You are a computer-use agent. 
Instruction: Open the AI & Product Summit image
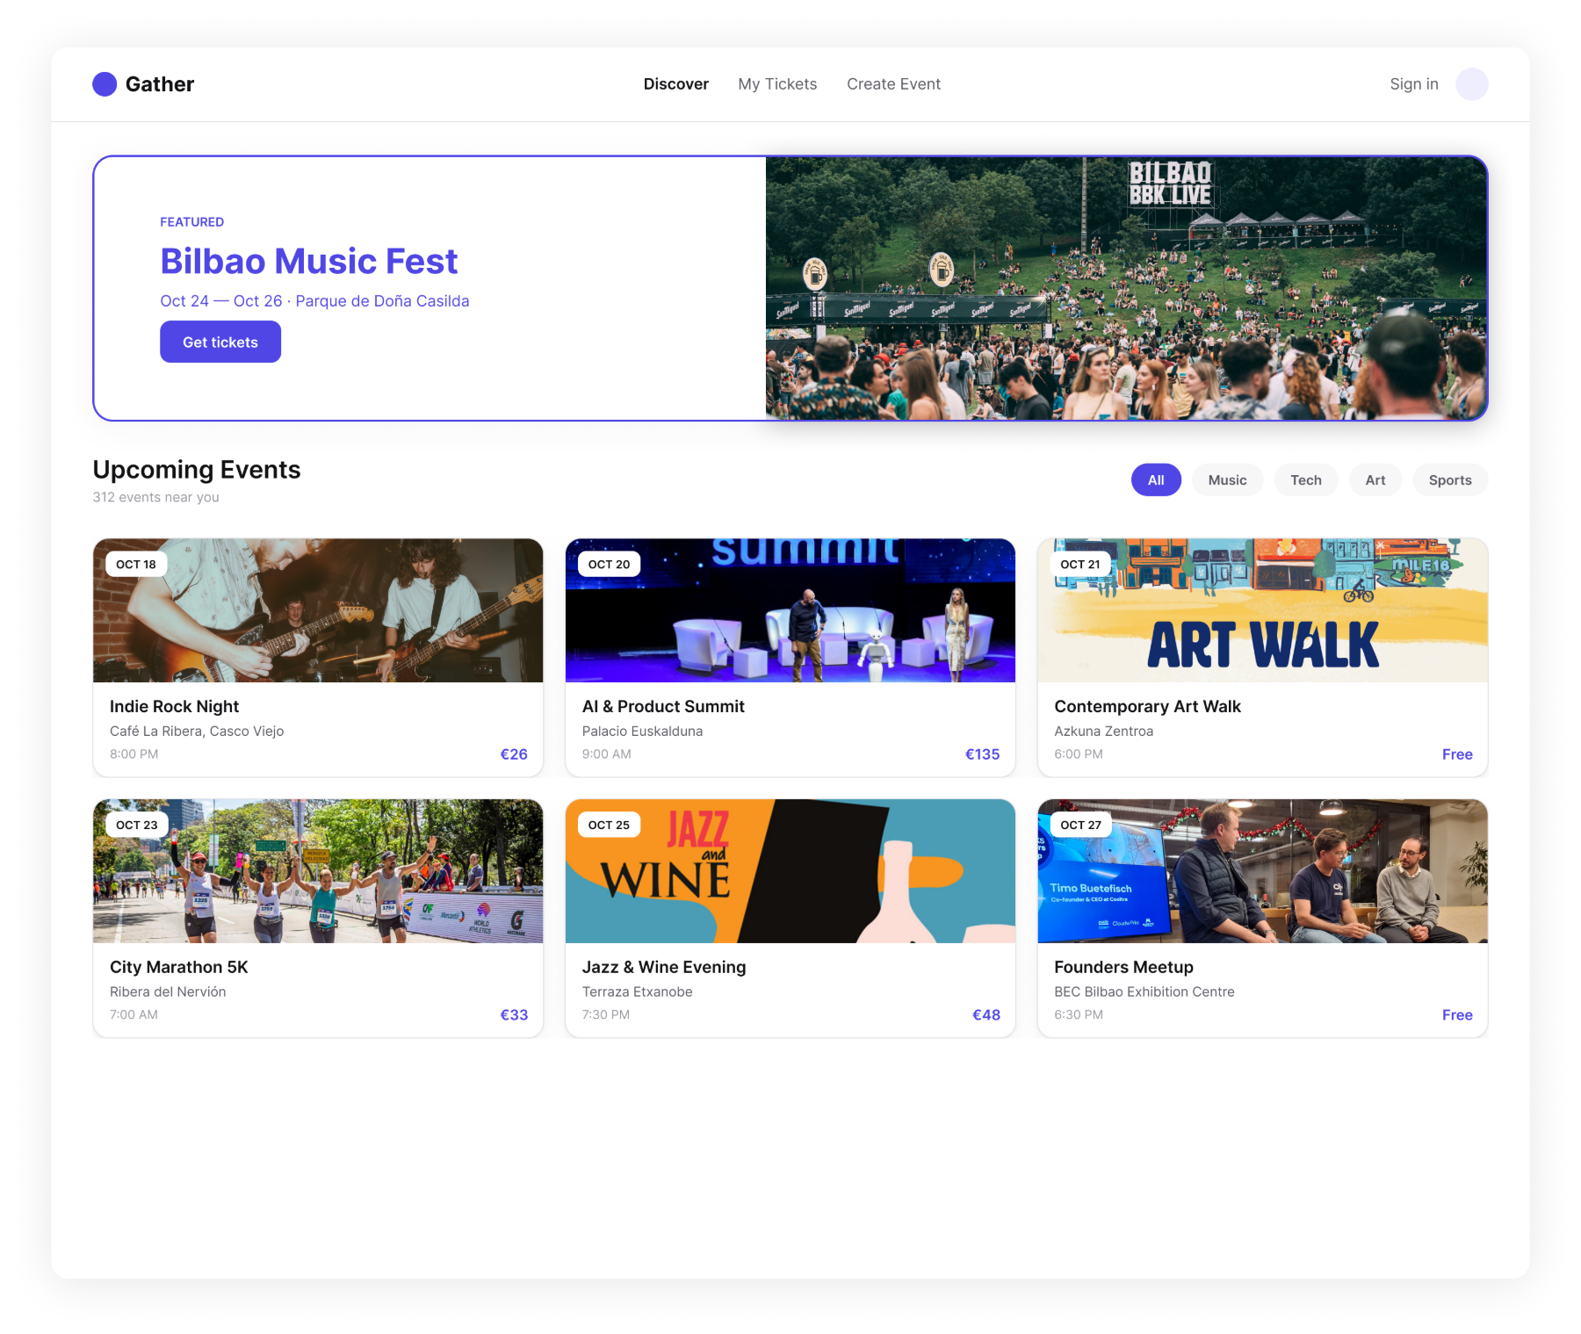[790, 610]
